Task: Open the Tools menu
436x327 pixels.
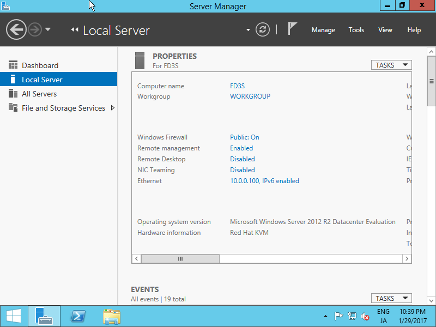Action: click(x=356, y=30)
